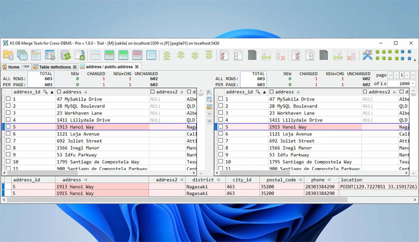Click the merge right green arrow icon
Image resolution: width=419 pixels, height=242 pixels.
(266, 55)
